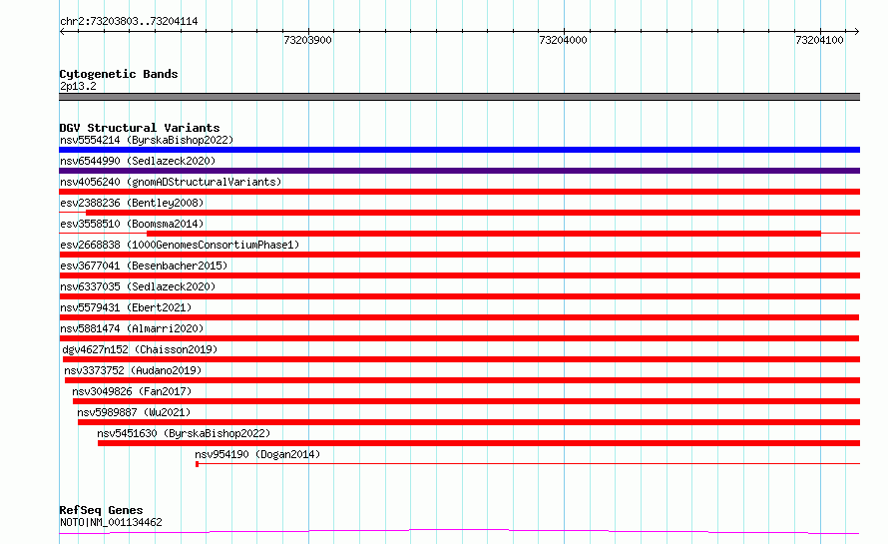
Task: Open nsv5881474 (Almarri2020) variant
Action: [132, 328]
